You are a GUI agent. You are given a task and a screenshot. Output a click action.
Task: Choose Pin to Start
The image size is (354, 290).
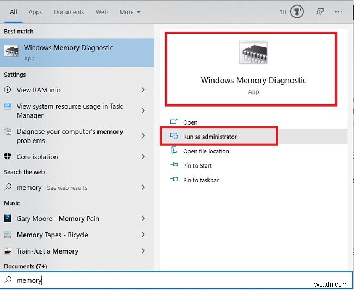[x=253, y=165]
